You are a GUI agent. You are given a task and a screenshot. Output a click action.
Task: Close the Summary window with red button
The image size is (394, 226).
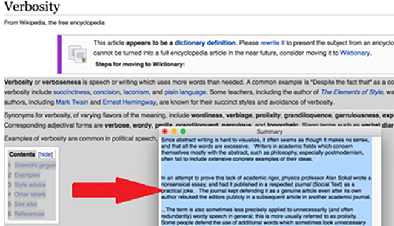165,131
